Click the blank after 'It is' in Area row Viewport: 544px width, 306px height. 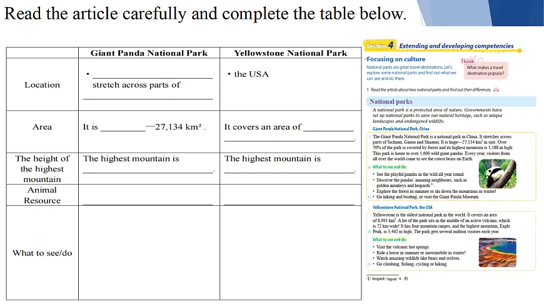pyautogui.click(x=123, y=128)
